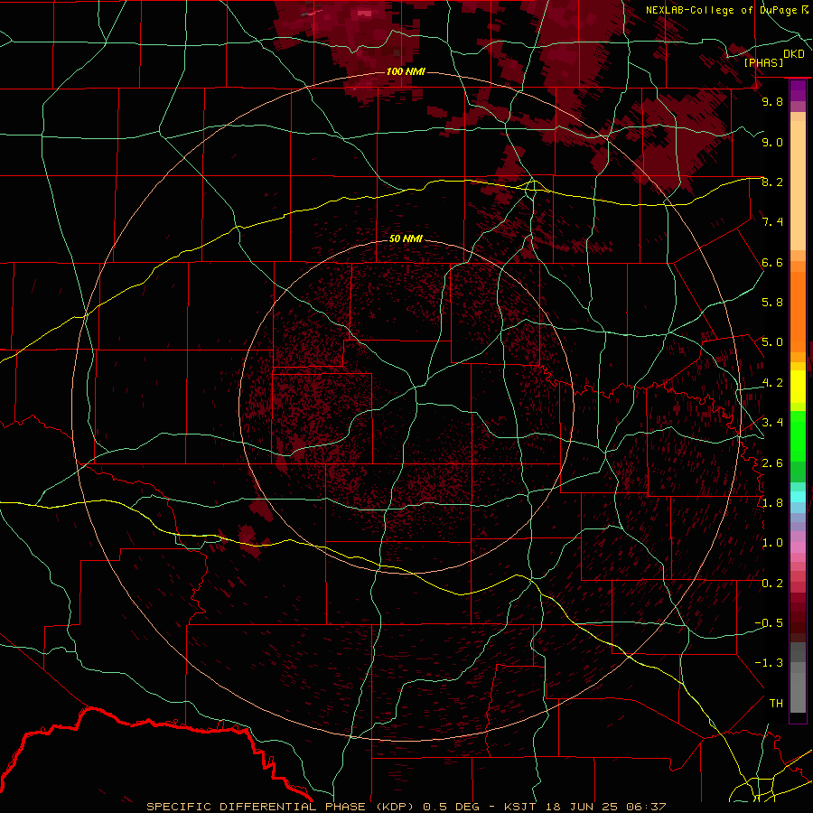The width and height of the screenshot is (813, 813).
Task: Click the 9.0 value on the color scale
Action: [772, 142]
